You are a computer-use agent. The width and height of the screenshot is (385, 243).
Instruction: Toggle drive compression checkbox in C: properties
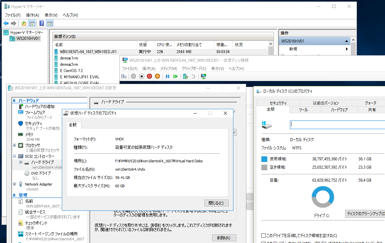point(263,235)
